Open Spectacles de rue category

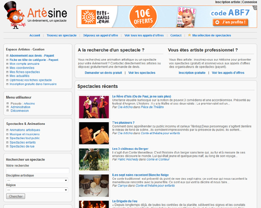point(22,147)
